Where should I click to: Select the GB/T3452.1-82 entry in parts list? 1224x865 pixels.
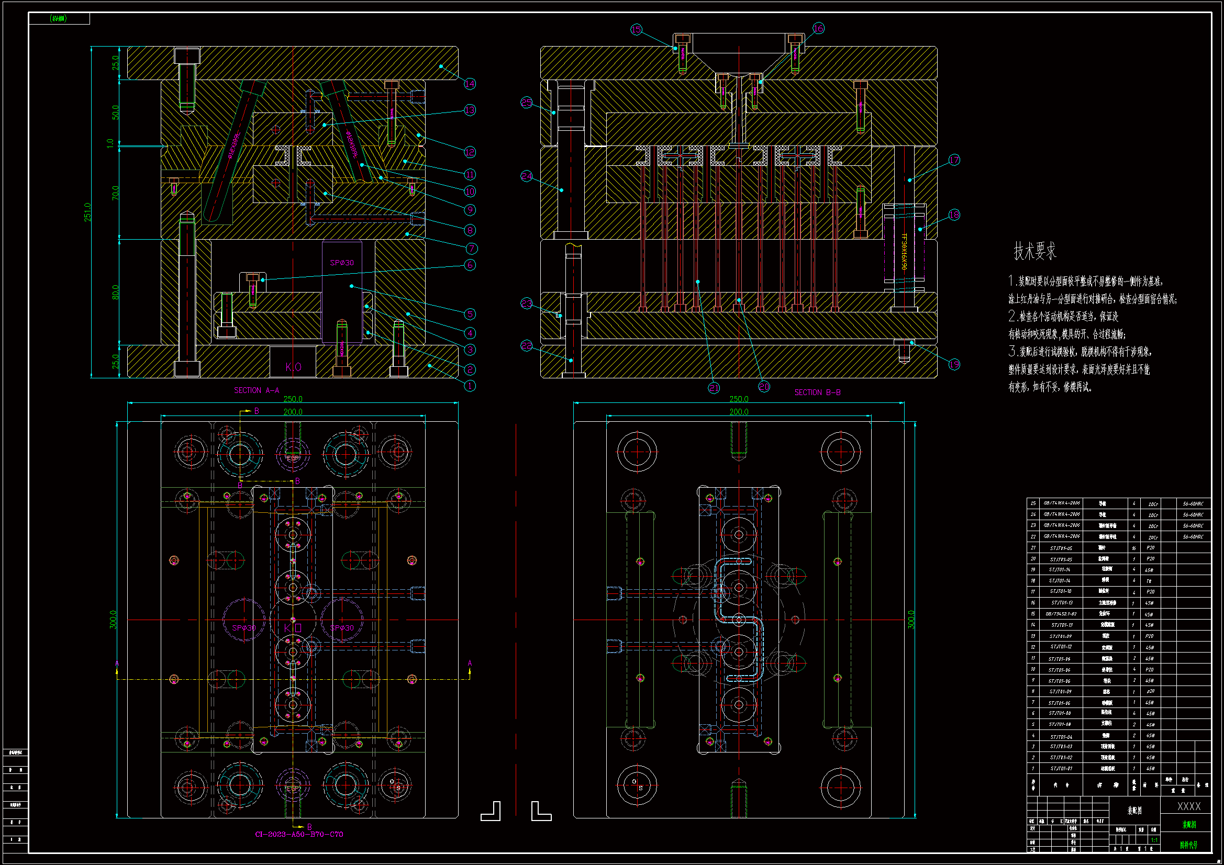click(1060, 614)
